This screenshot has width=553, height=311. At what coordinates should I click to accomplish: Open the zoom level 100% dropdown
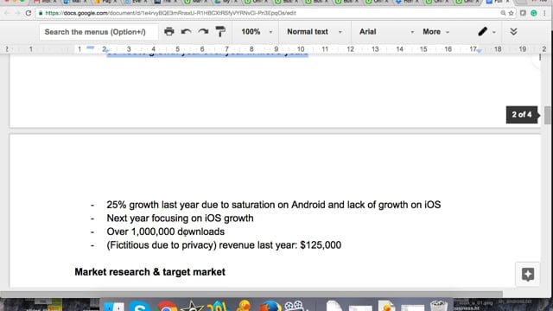pos(257,32)
